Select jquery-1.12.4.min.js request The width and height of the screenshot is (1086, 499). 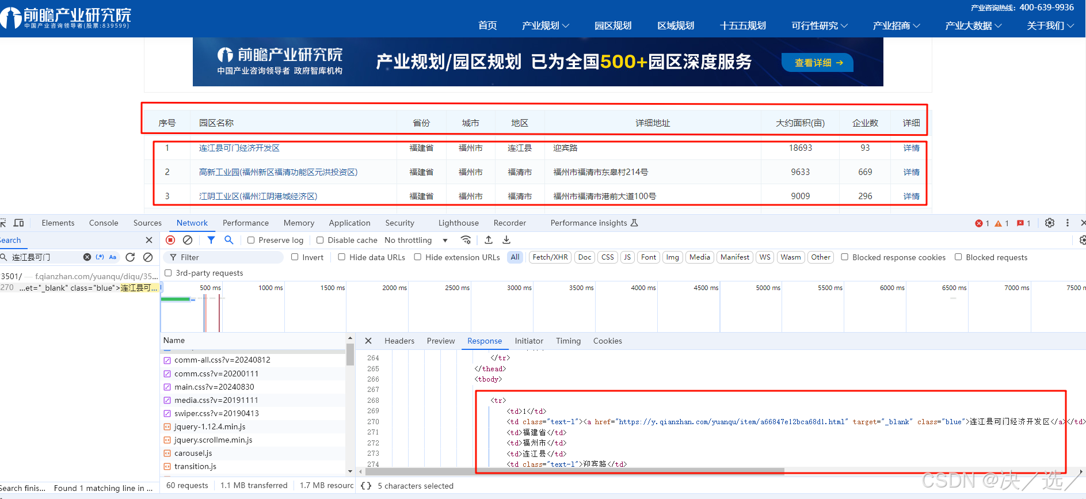tap(209, 426)
